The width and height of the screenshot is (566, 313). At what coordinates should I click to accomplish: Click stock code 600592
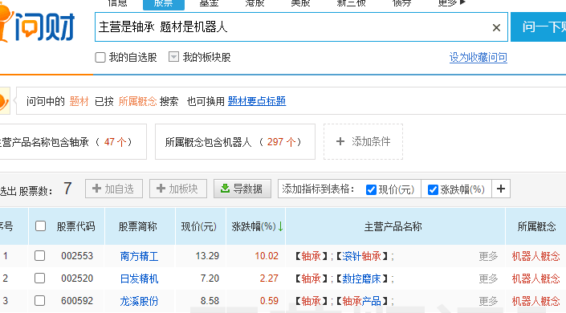click(x=77, y=301)
